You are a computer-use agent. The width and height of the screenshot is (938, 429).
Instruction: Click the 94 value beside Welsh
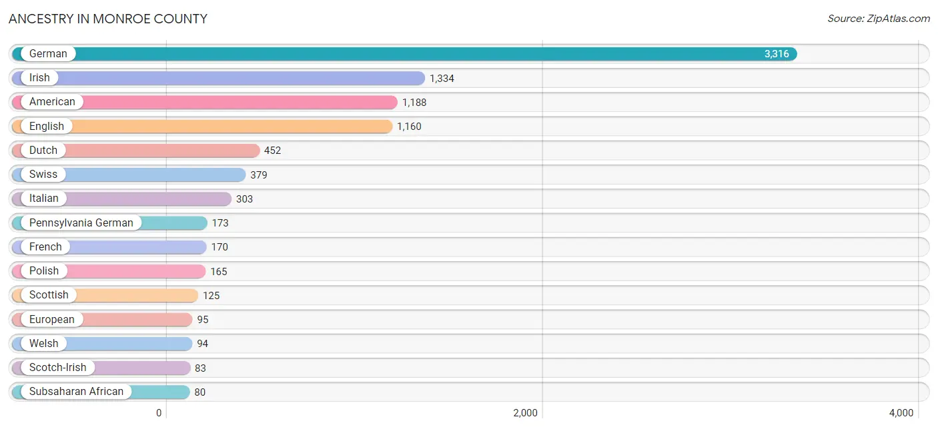(203, 344)
